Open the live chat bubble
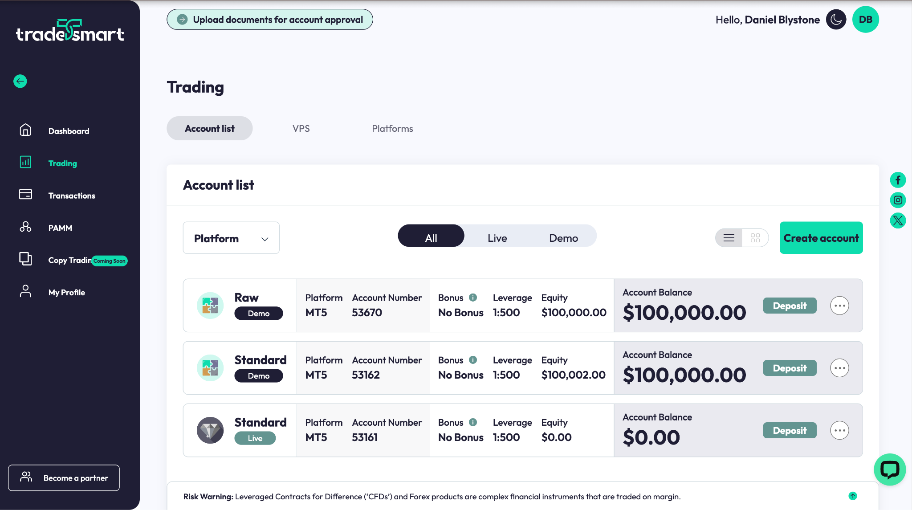 coord(890,469)
